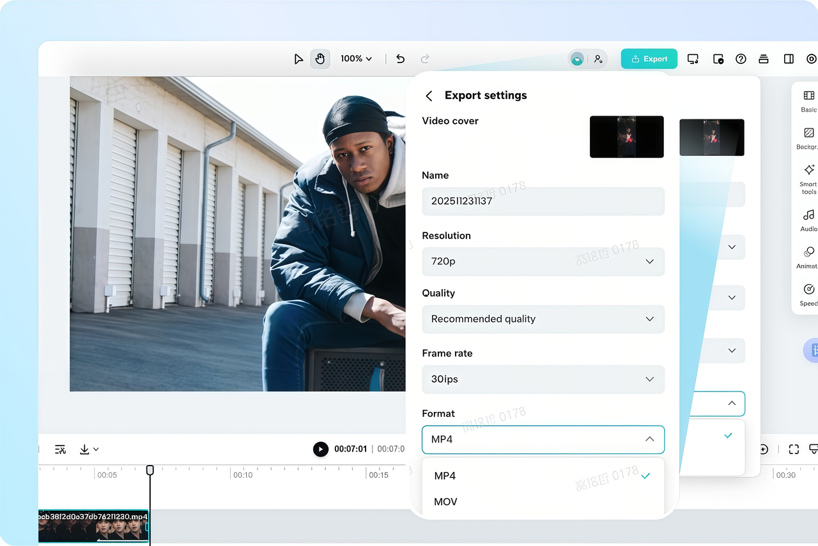
Task: Go back from Export settings
Action: coord(429,95)
